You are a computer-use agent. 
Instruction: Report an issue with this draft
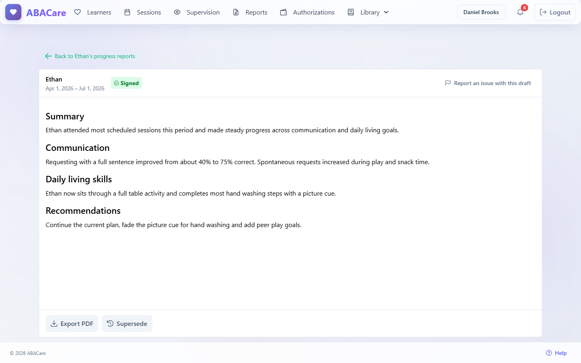(488, 83)
